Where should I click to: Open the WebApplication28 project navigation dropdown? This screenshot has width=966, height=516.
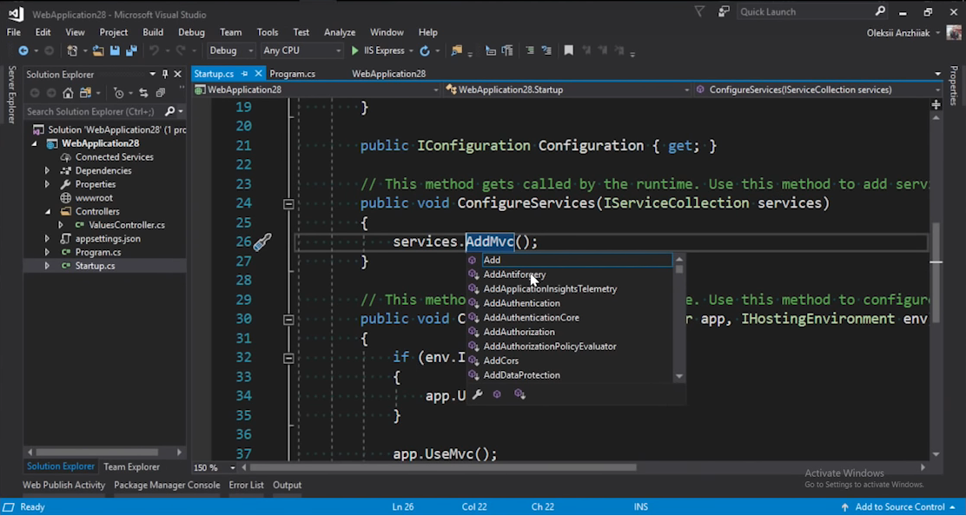(317, 89)
